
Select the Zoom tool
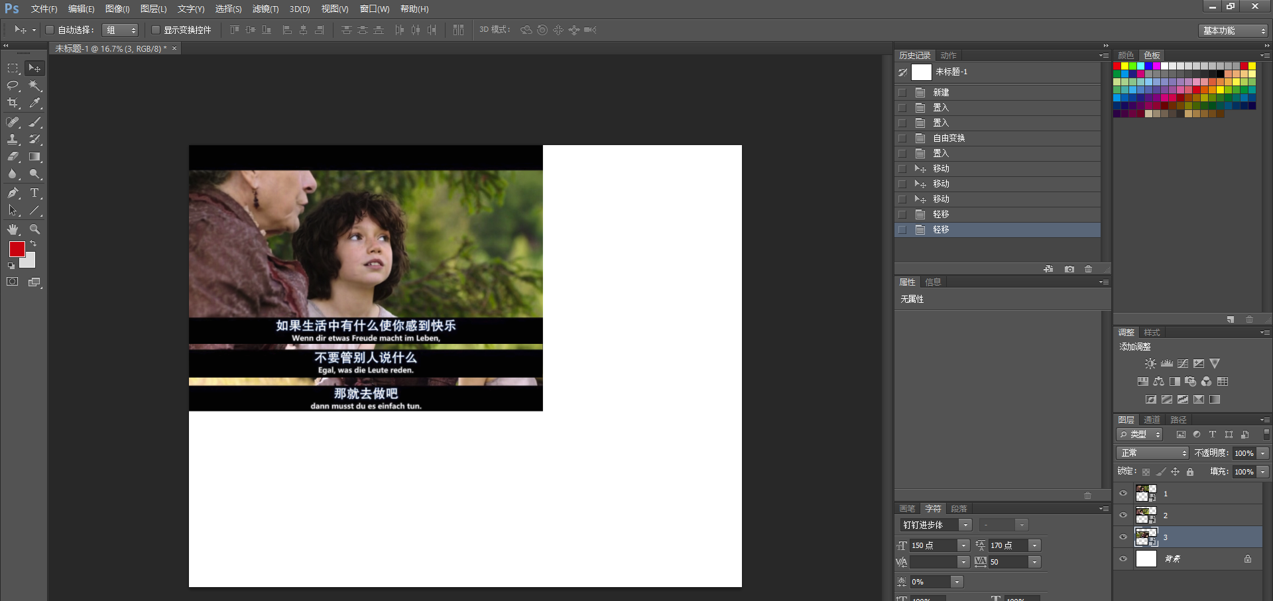pyautogui.click(x=34, y=229)
